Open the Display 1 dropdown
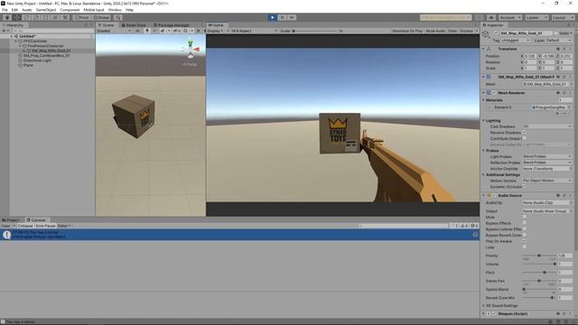Screen dimensions: 578x325 point(217,31)
